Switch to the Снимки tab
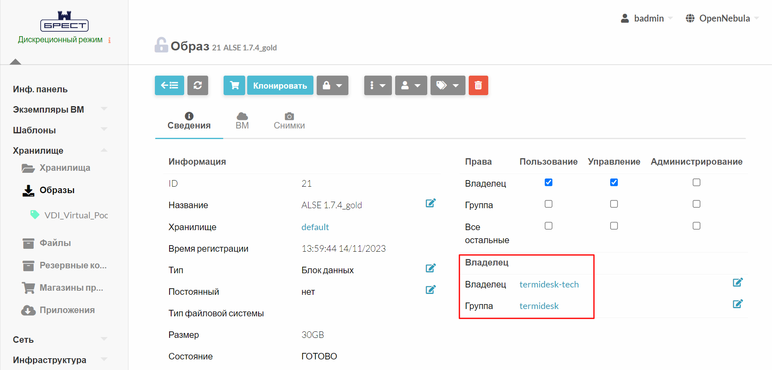The height and width of the screenshot is (370, 772). [x=289, y=121]
